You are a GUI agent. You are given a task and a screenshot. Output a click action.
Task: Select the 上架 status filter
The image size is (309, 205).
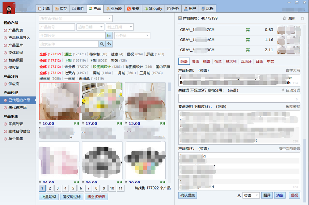tap(68, 61)
